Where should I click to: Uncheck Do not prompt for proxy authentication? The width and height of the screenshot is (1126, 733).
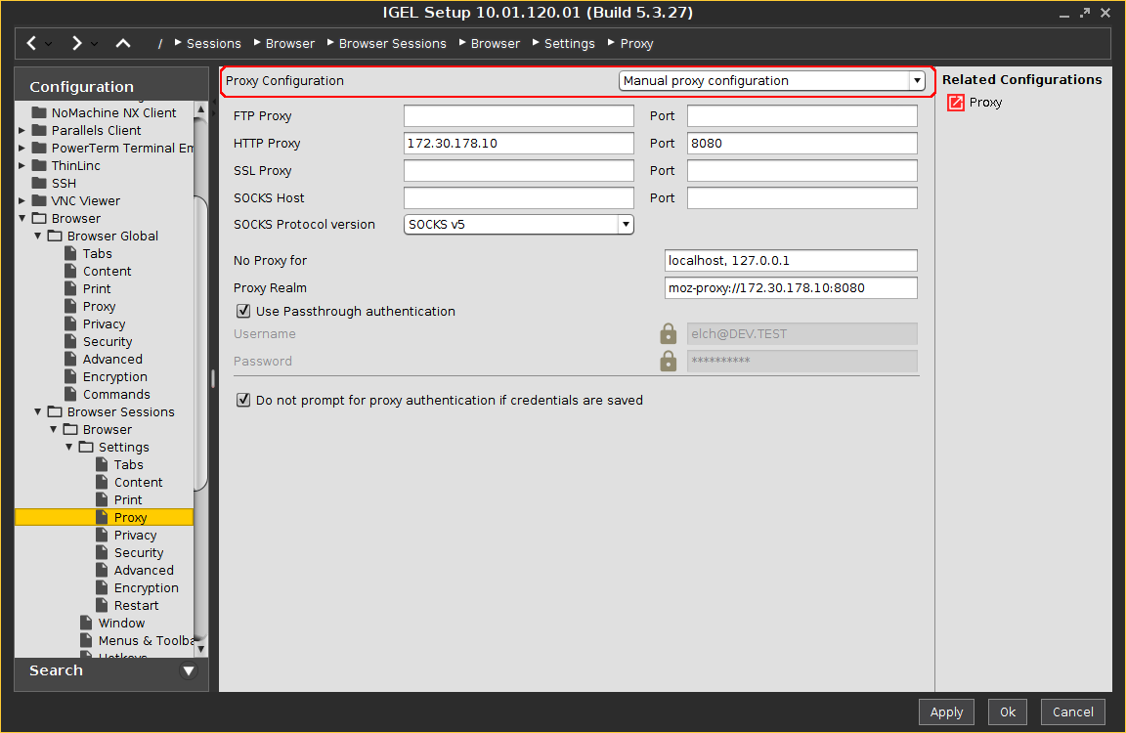click(x=243, y=401)
